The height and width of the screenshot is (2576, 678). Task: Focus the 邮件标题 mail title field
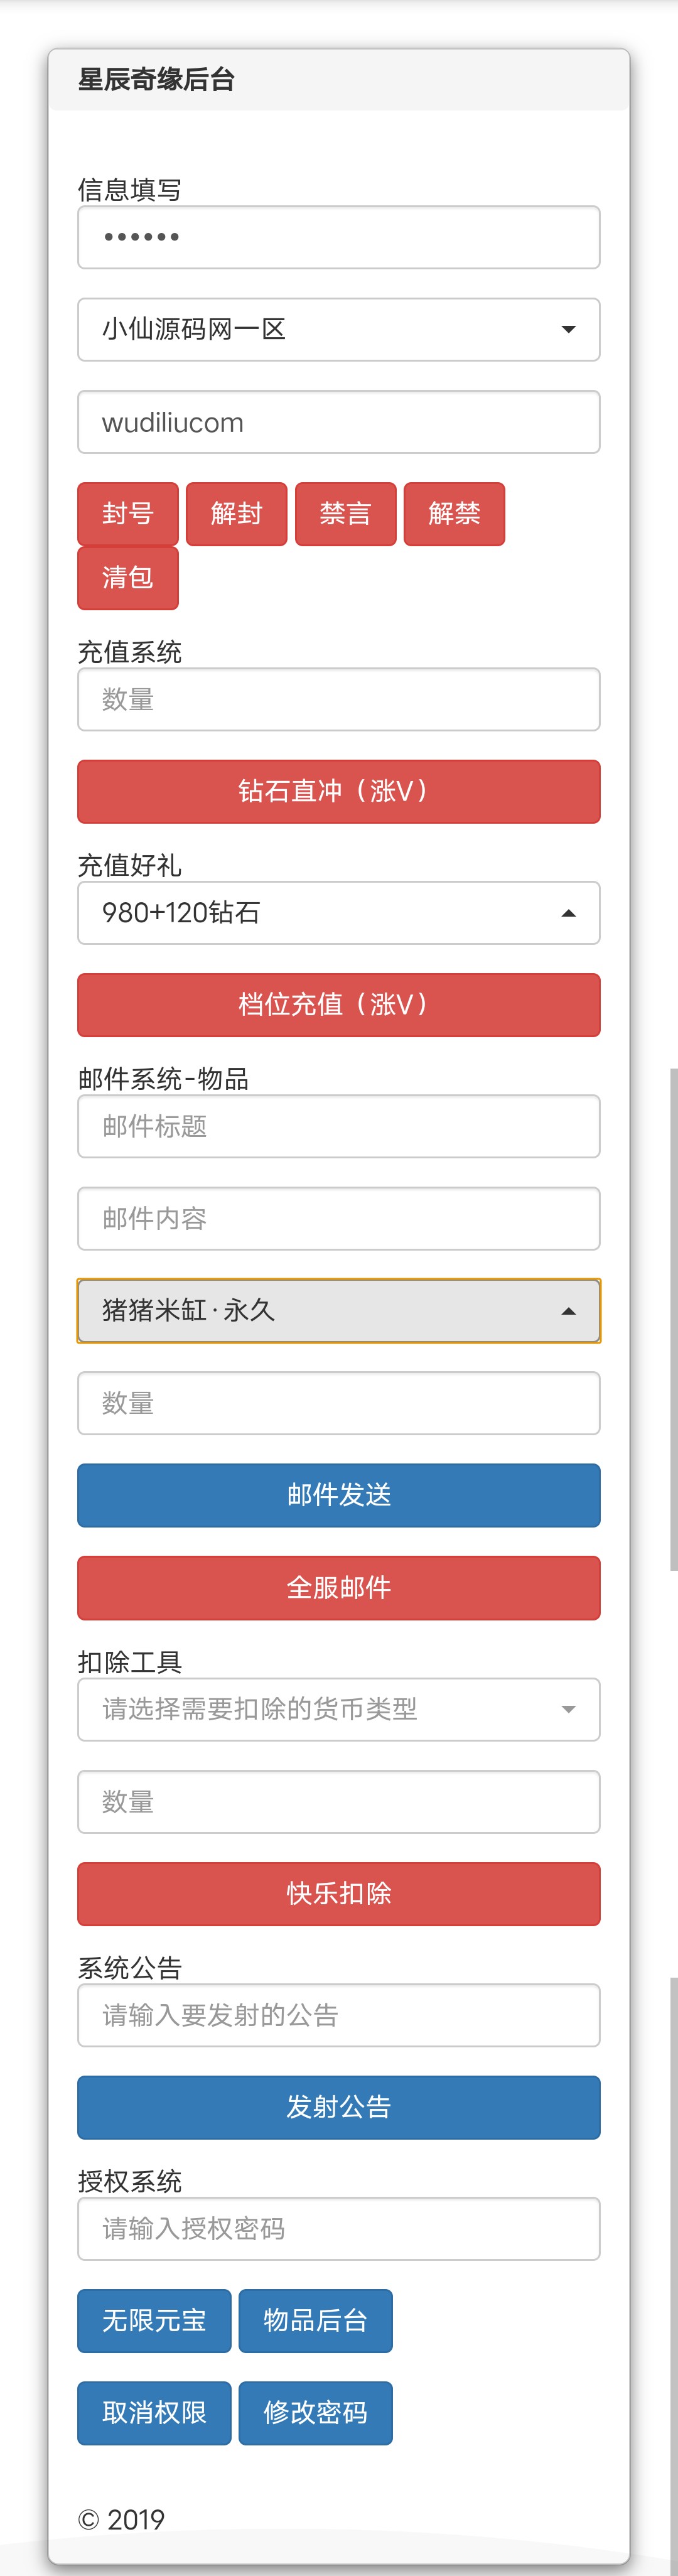pos(339,1126)
